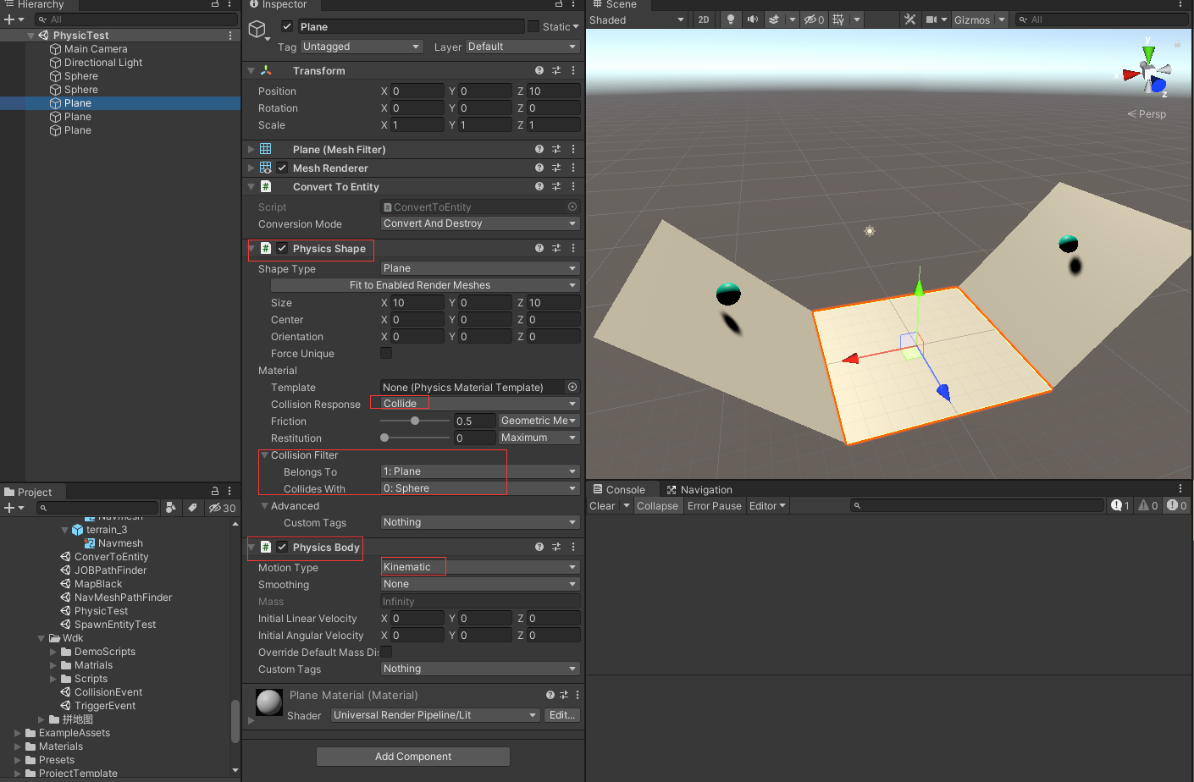This screenshot has height=782, width=1194.
Task: Open Belongs To dropdown
Action: (480, 471)
